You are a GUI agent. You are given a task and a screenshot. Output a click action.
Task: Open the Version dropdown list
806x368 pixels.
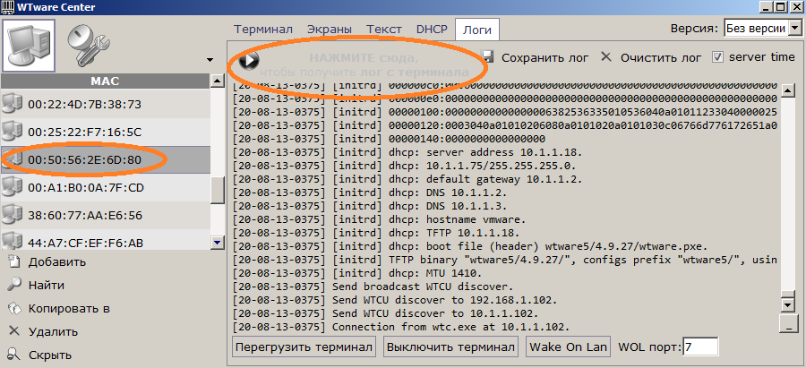tap(795, 29)
